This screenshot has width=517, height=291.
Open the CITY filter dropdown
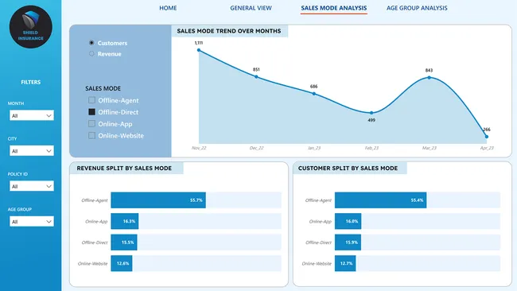click(x=32, y=151)
